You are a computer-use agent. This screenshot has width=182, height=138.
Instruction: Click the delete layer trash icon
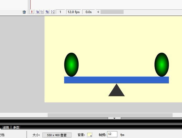click(x=24, y=12)
